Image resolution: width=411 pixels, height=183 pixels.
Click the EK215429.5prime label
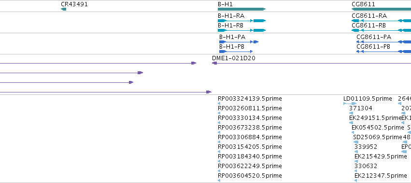point(381,157)
